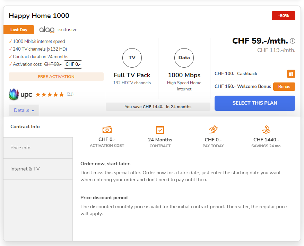Click the Free Activation banner
This screenshot has height=246, width=304.
tap(56, 77)
